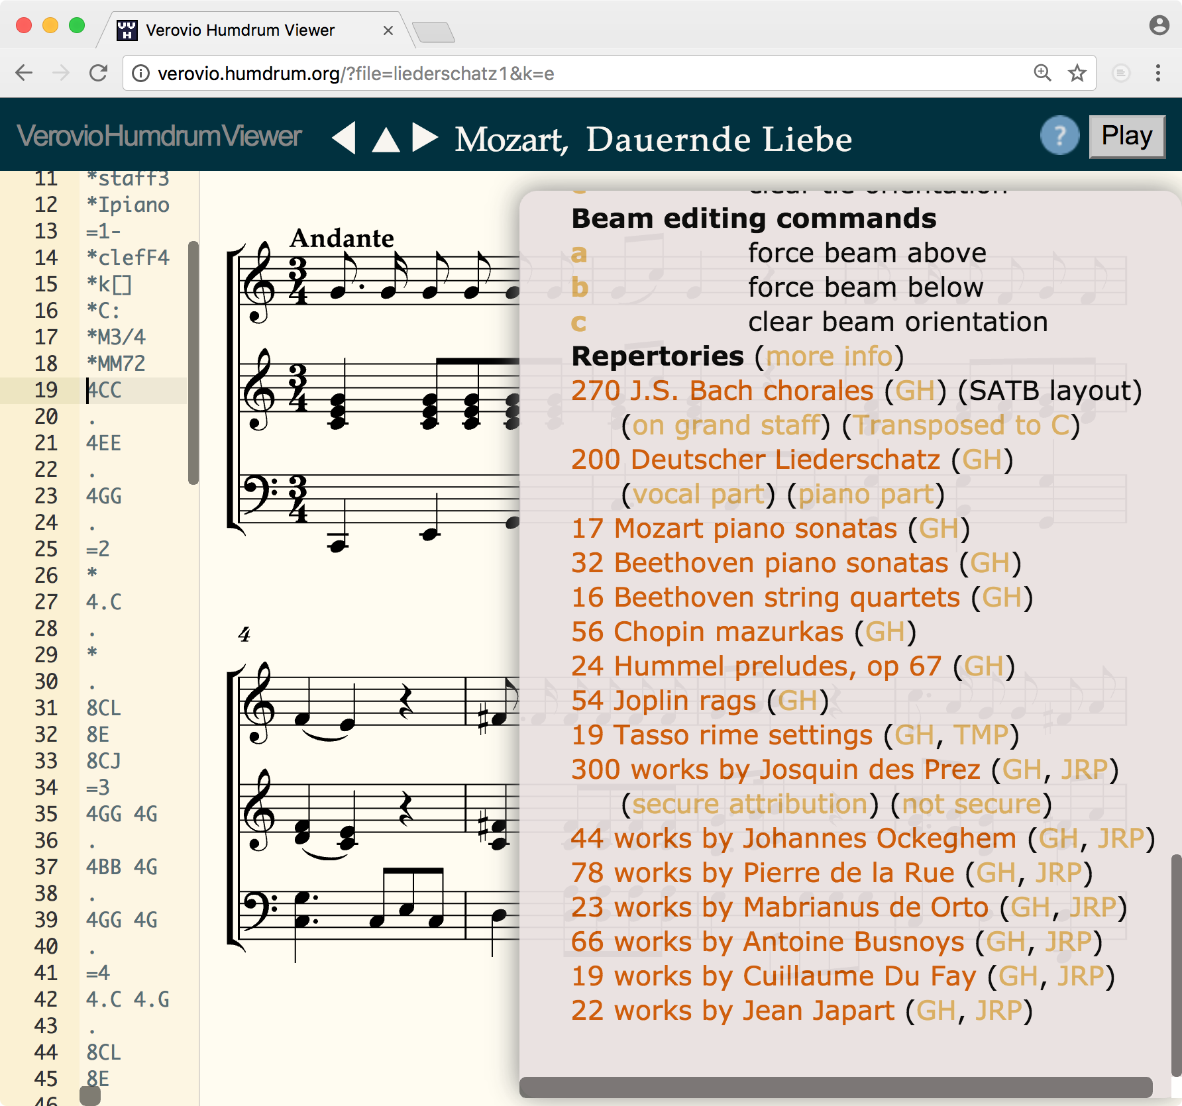The width and height of the screenshot is (1182, 1106).
Task: Open 19 works by Cuillaume Du Fay
Action: click(773, 976)
